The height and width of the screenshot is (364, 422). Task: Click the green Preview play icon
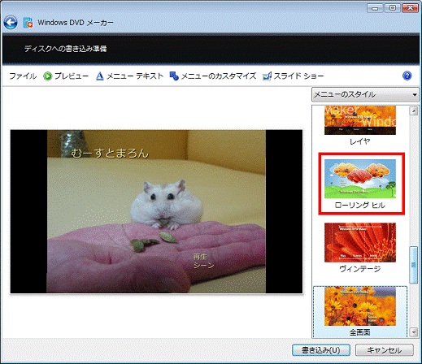47,76
